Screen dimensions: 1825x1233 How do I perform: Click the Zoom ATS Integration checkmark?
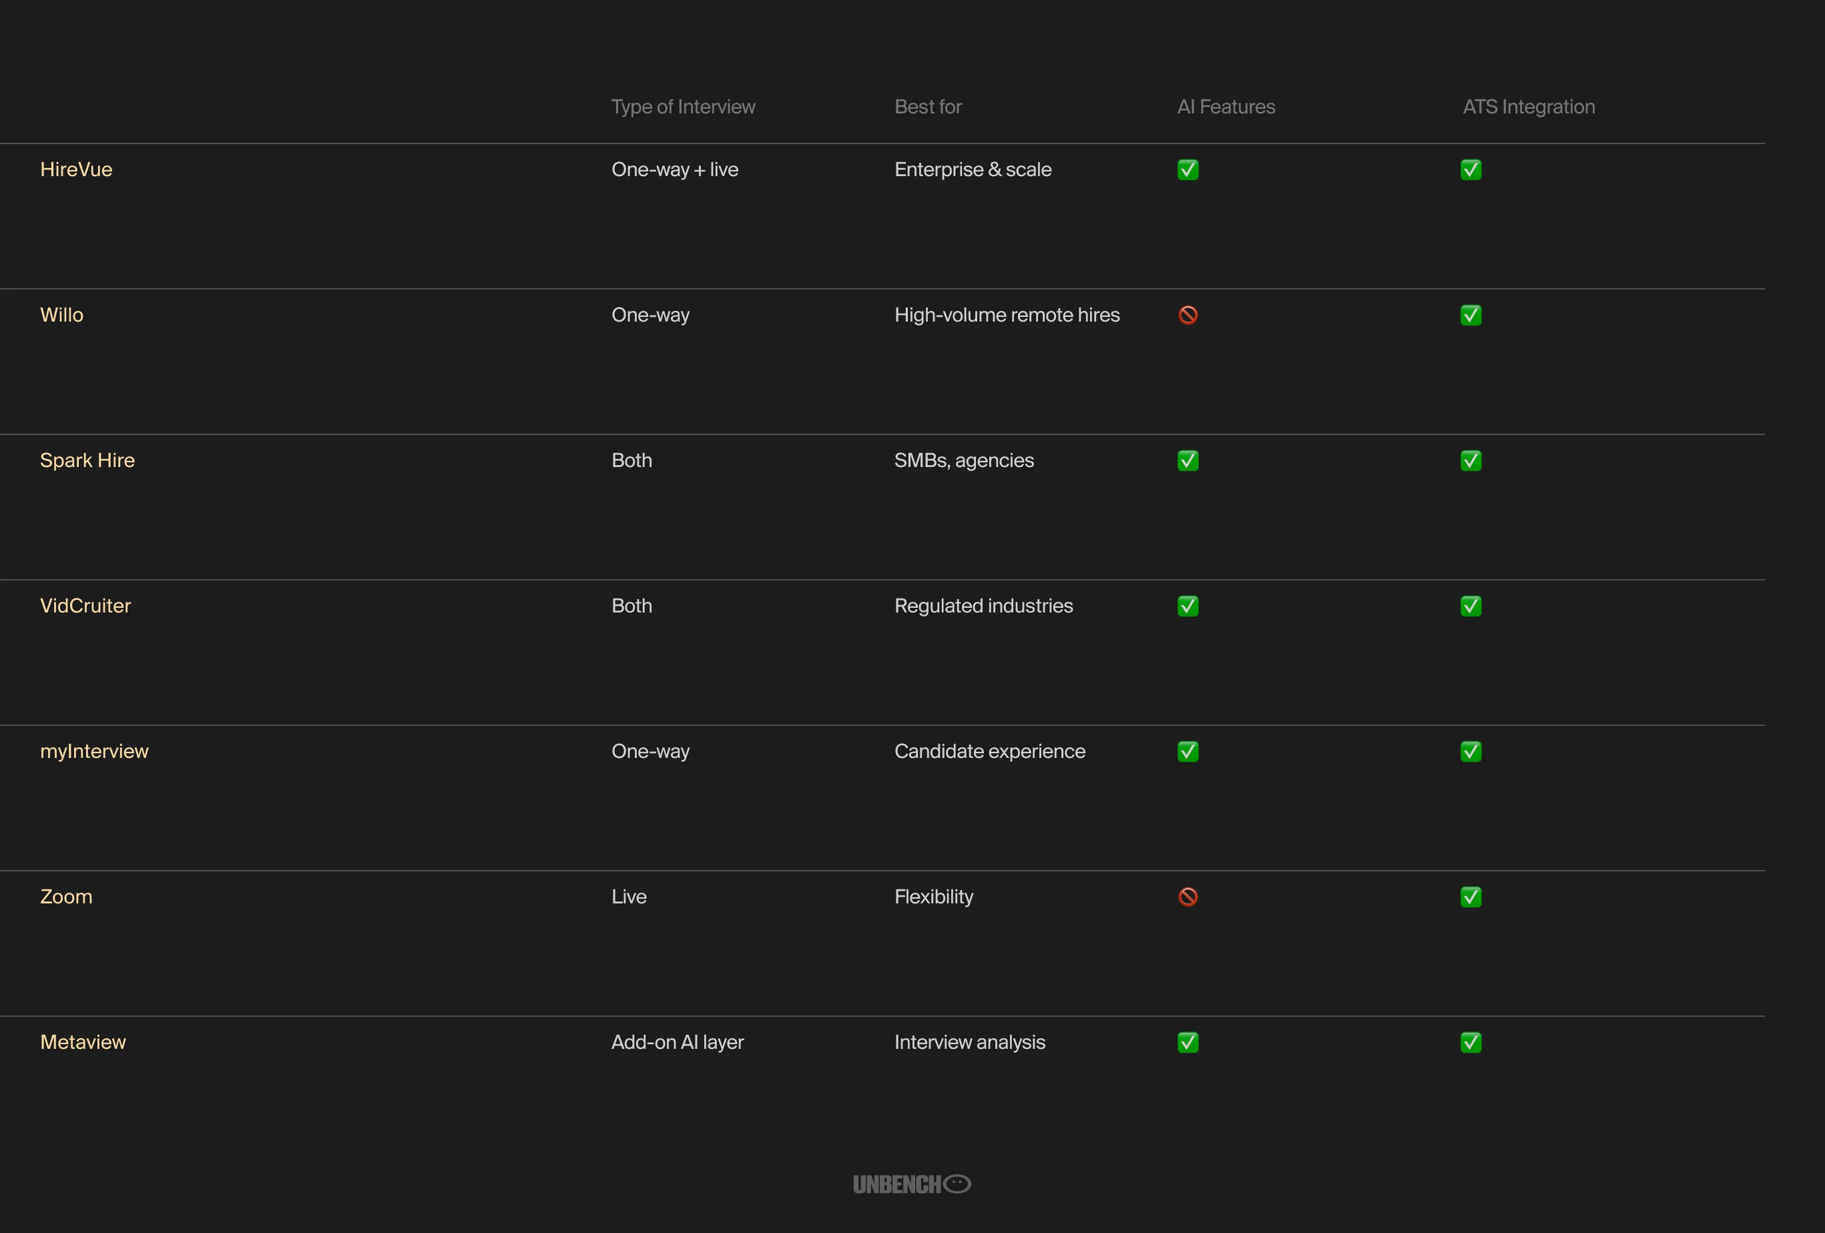click(x=1470, y=896)
